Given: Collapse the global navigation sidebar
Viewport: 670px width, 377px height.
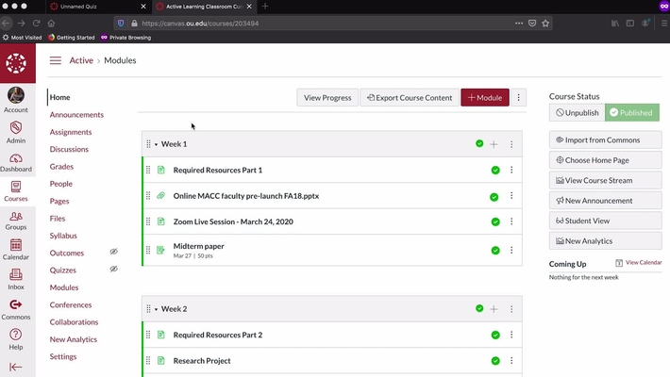Looking at the screenshot, I should coord(16,368).
